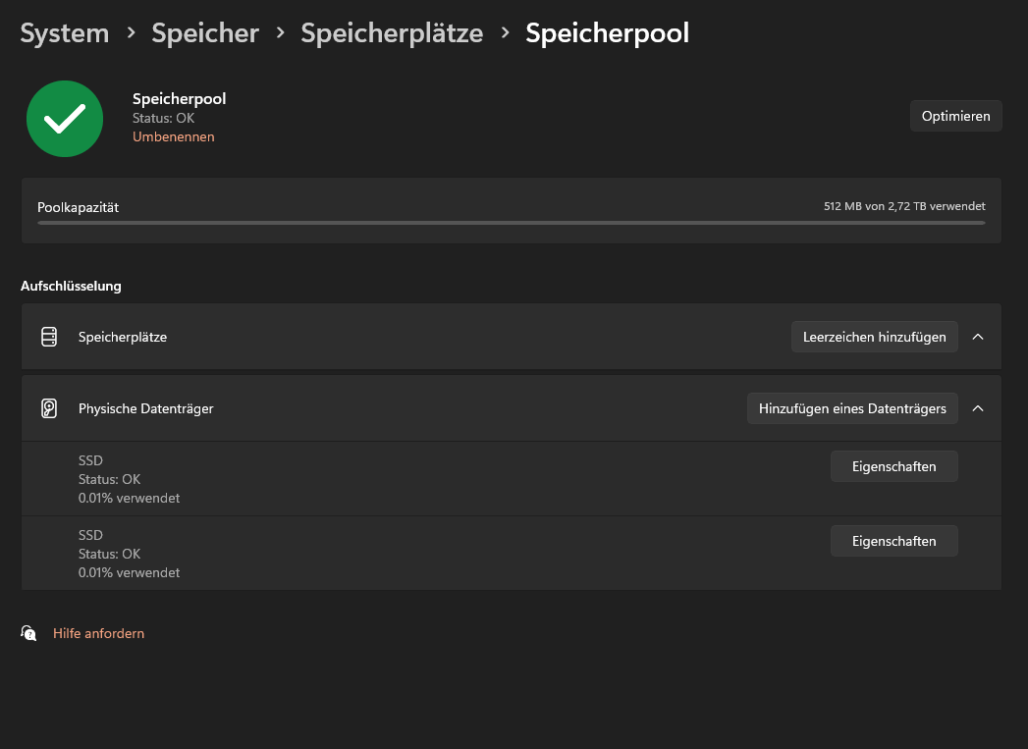Click the Speicherpool page title
The height and width of the screenshot is (749, 1028).
[x=607, y=33]
